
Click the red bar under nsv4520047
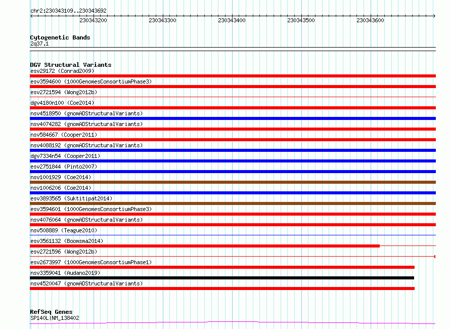[x=222, y=289]
